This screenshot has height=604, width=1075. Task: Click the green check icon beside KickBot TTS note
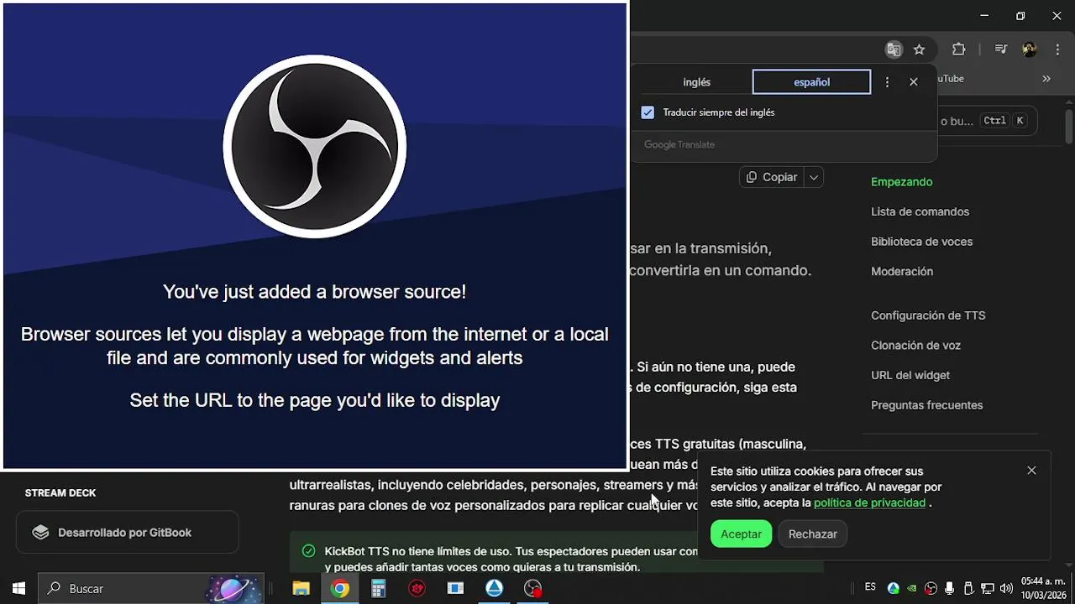tap(308, 551)
